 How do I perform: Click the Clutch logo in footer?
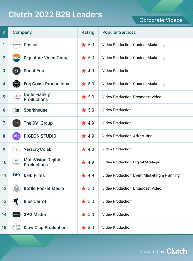[176, 251]
